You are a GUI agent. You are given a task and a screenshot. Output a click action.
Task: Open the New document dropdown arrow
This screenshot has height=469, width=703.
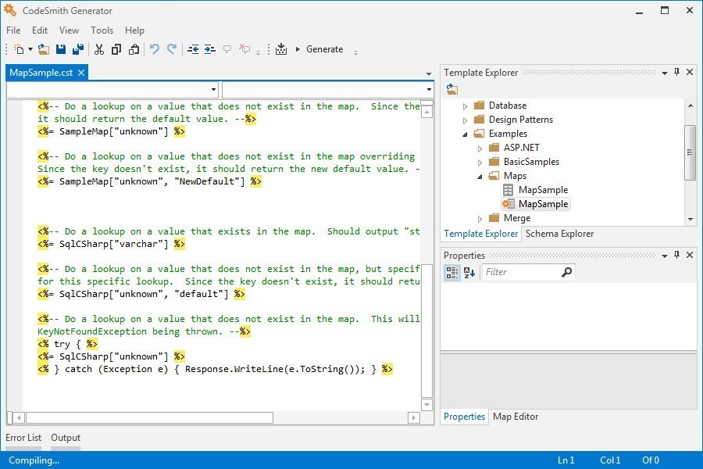click(30, 49)
